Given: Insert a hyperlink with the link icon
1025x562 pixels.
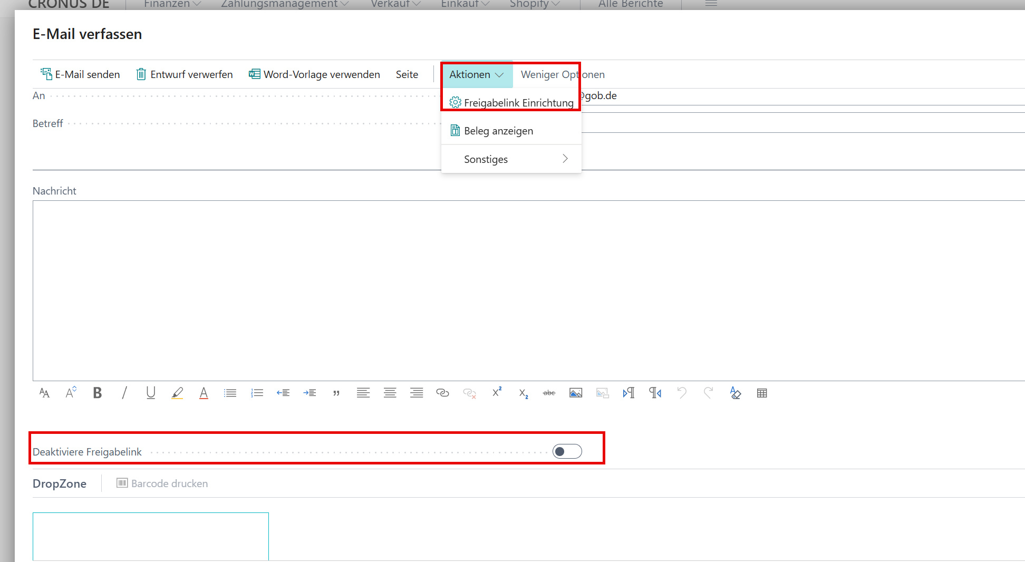Looking at the screenshot, I should pos(442,393).
